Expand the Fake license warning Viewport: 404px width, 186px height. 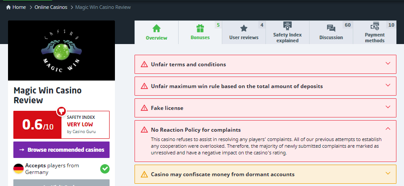click(x=388, y=108)
